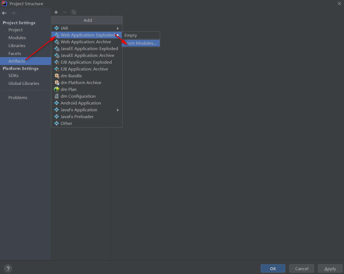Image resolution: width=344 pixels, height=274 pixels.
Task: Choose dm Plan entry
Action: 87,90
